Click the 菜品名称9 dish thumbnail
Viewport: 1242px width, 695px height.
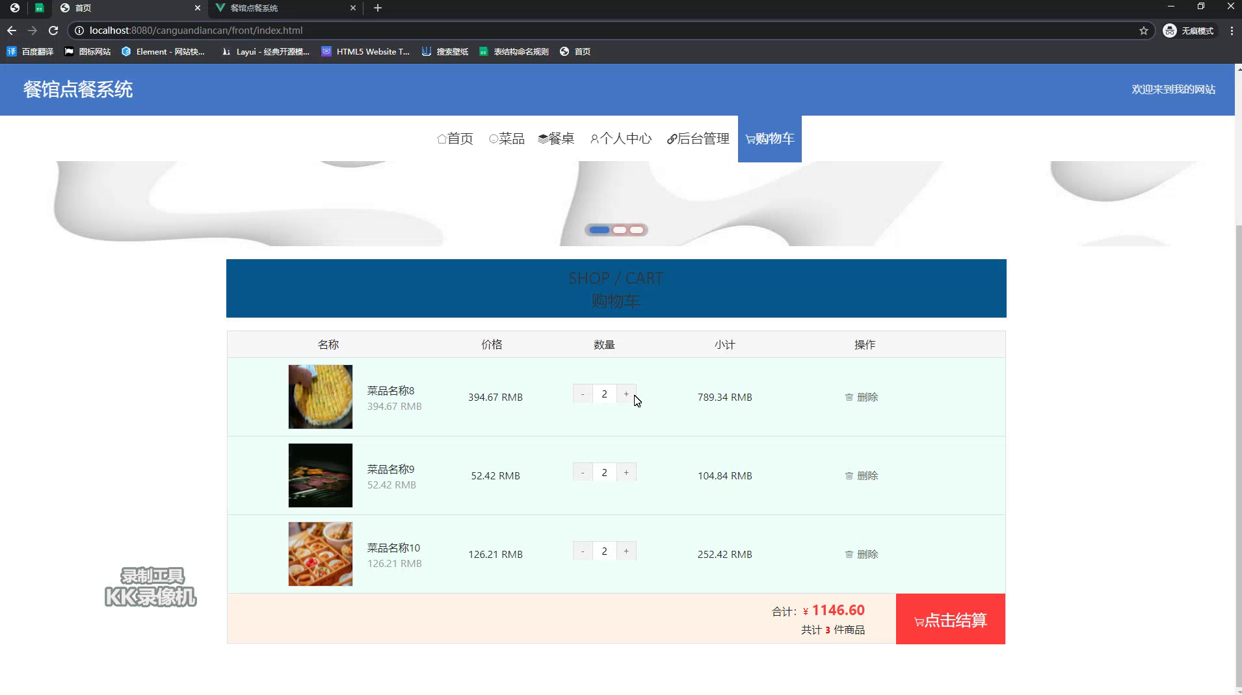pyautogui.click(x=321, y=475)
